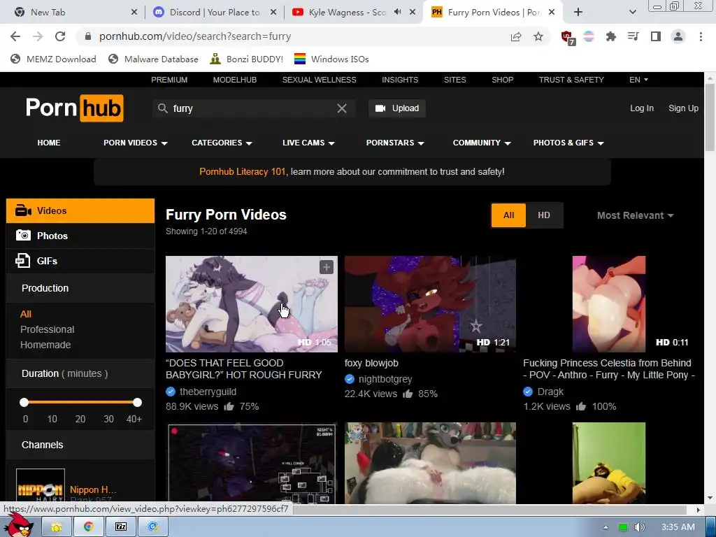The width and height of the screenshot is (716, 537).
Task: Click the Sign Up link
Action: coord(683,108)
